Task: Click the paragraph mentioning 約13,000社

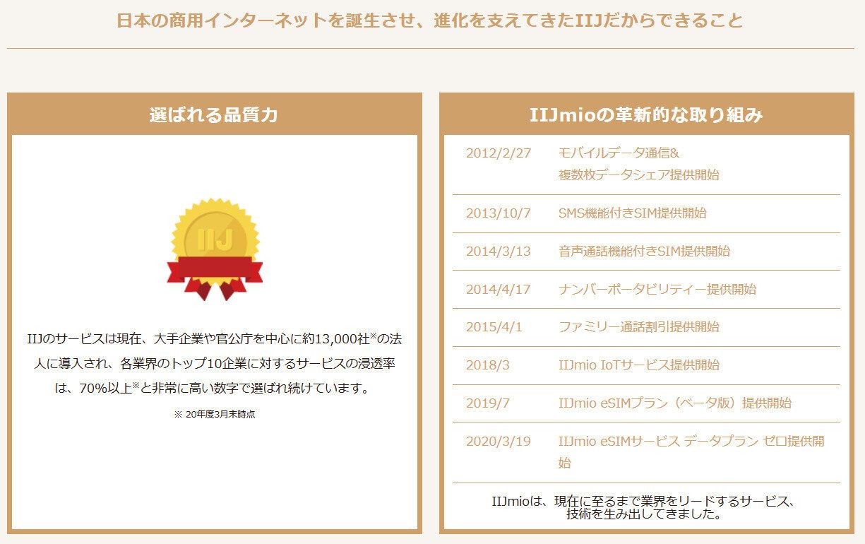Action: click(x=214, y=364)
